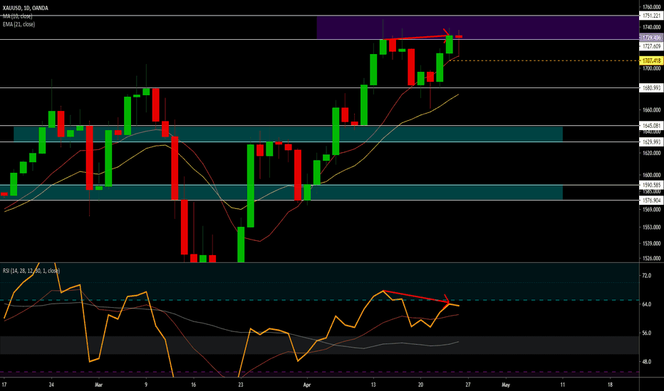This screenshot has height=391, width=664.
Task: Click the 13 date label on time axis
Action: [x=373, y=385]
